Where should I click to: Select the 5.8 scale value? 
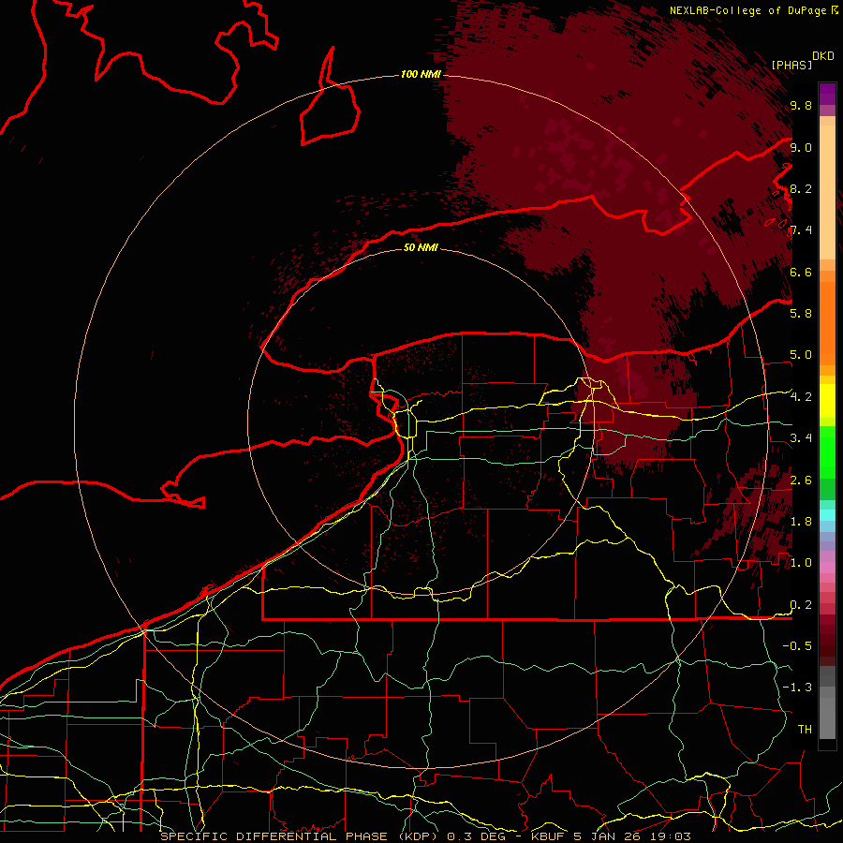(x=801, y=313)
